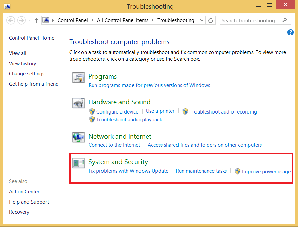Expand the arrow after All Control Panel Items
Viewport: 298px width, 227px height.
tap(153, 20)
